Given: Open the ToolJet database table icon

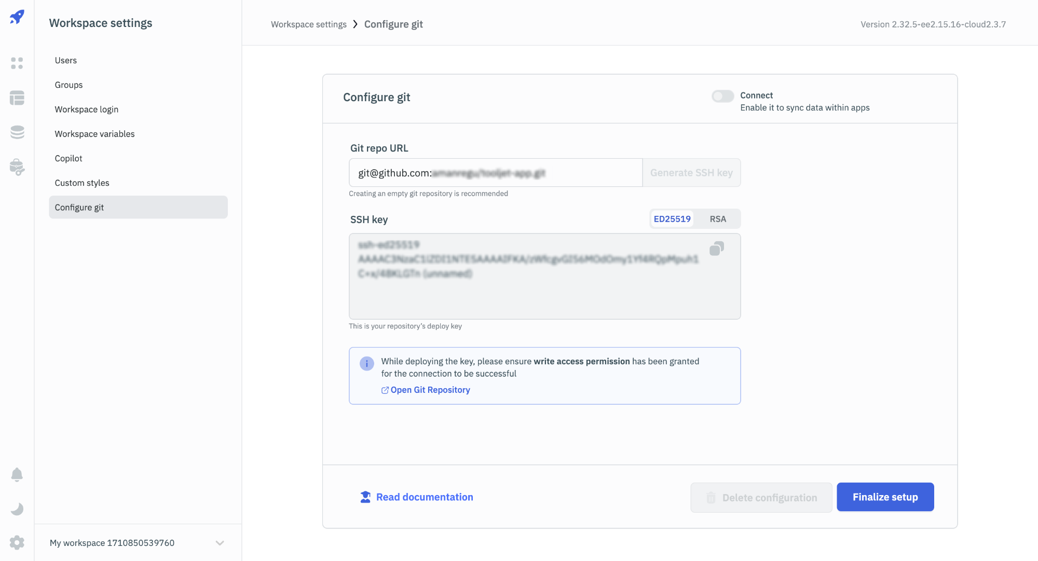Looking at the screenshot, I should click(x=17, y=98).
